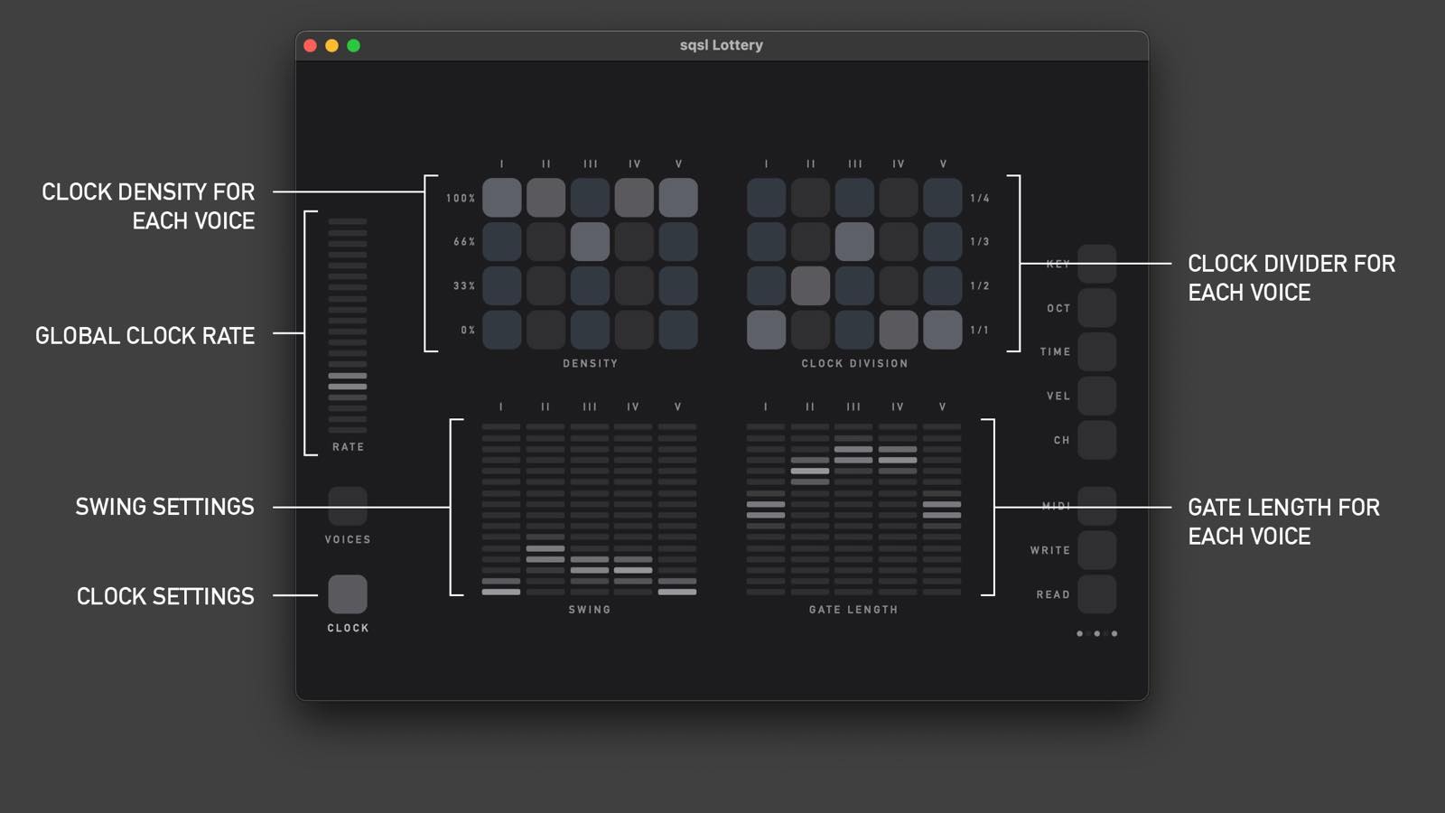Select the TIME button
This screenshot has width=1445, height=813.
point(1096,351)
